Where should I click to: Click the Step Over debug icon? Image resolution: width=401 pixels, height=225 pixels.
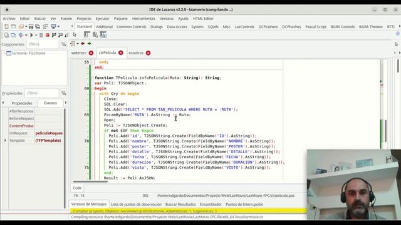pyautogui.click(x=60, y=35)
